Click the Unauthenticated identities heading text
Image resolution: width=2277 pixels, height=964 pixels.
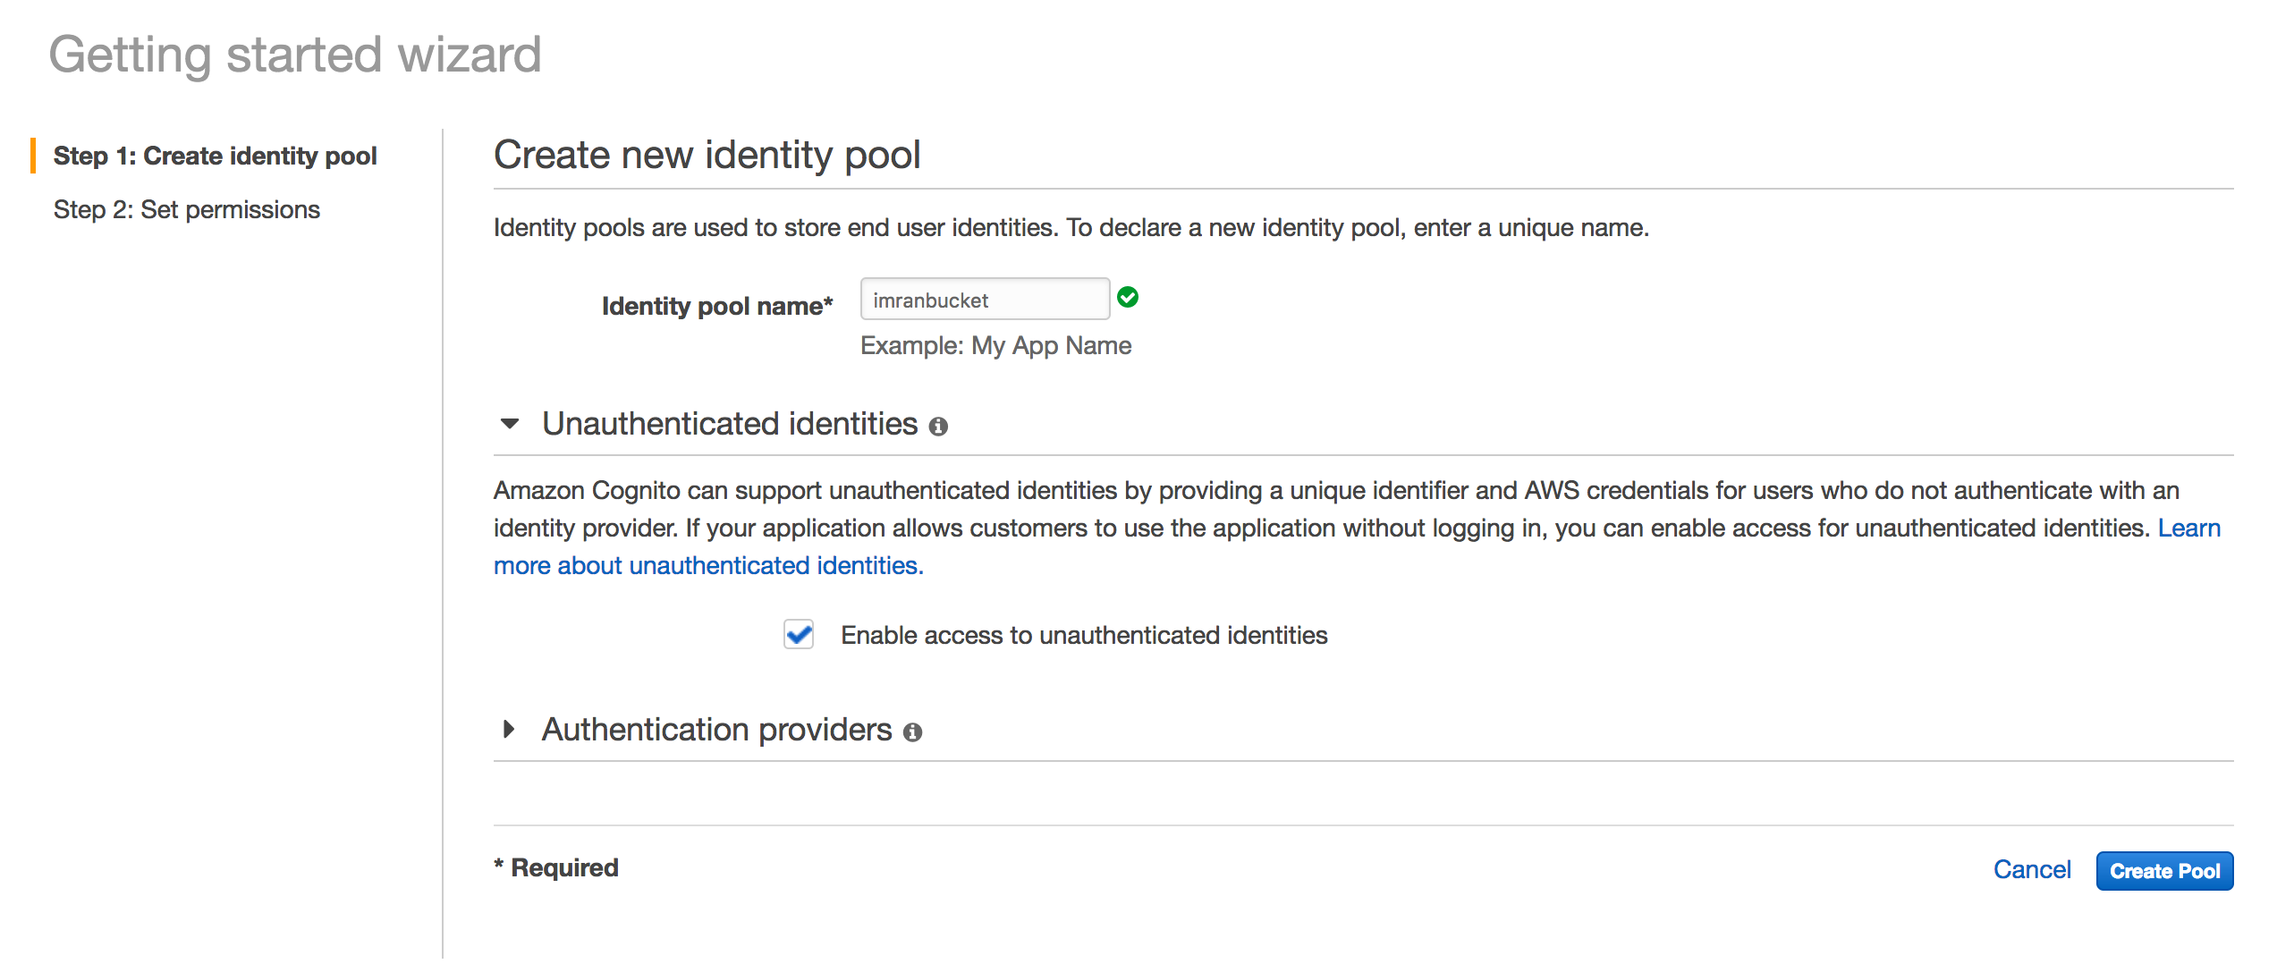pos(730,424)
